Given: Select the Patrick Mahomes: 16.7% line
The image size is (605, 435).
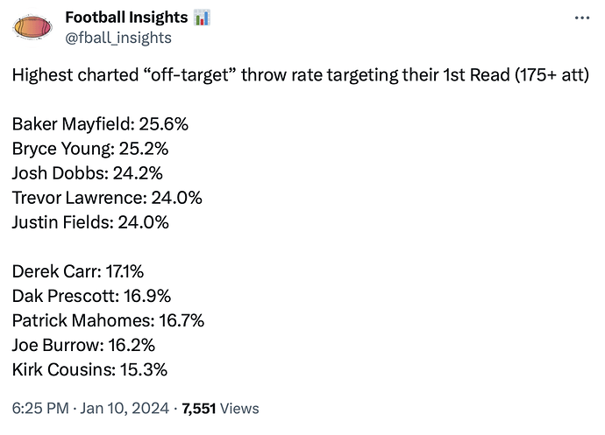Looking at the screenshot, I should pyautogui.click(x=108, y=320).
